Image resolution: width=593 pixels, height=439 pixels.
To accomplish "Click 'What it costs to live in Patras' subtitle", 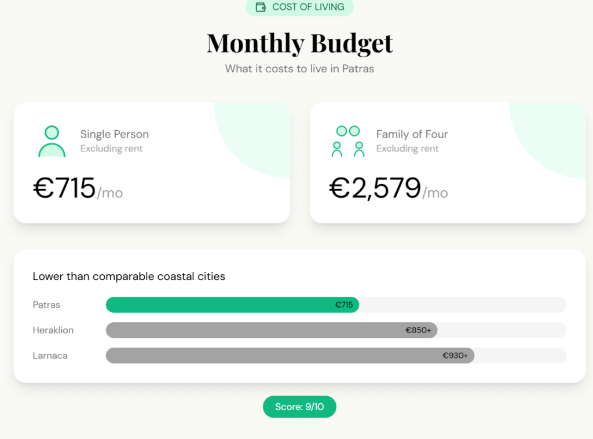I will point(299,69).
